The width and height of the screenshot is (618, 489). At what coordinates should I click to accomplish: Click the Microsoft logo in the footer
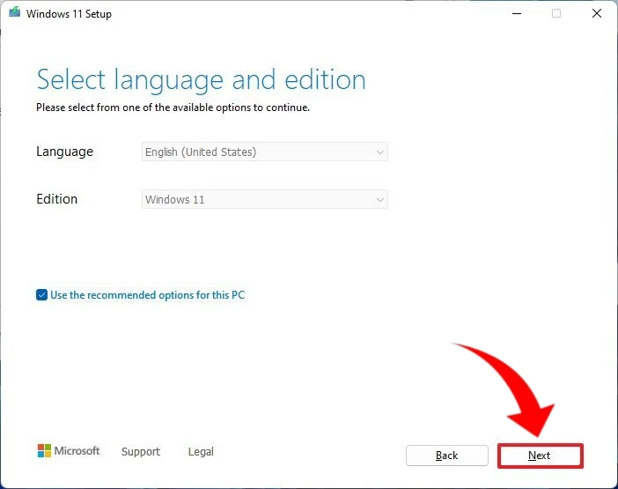point(69,451)
